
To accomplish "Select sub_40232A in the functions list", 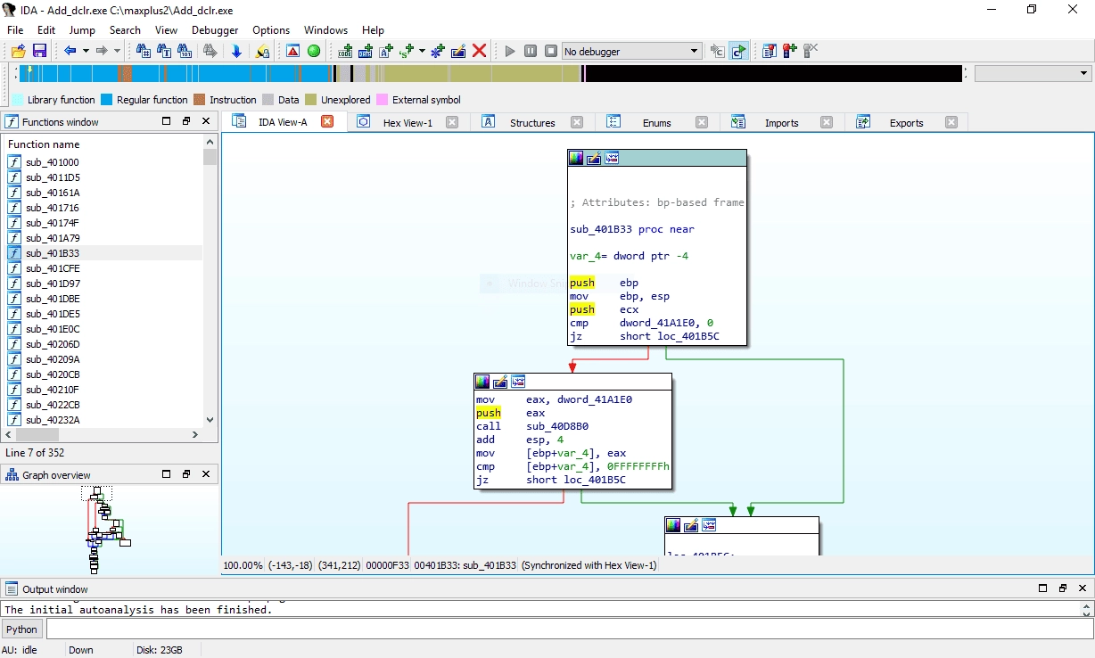I will pos(103,420).
